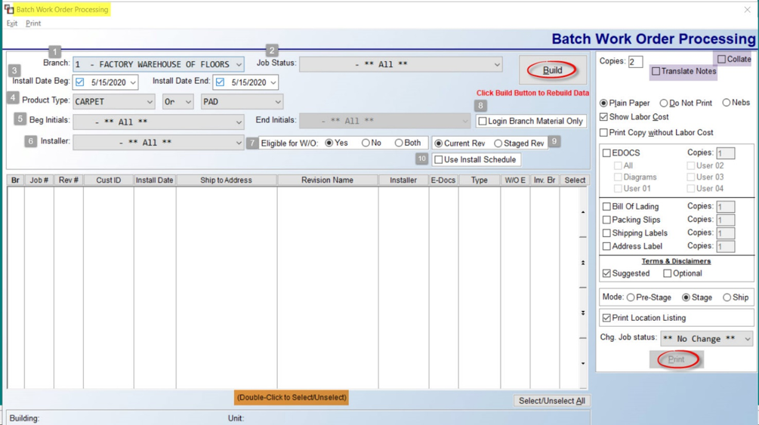The width and height of the screenshot is (759, 425).
Task: Click the scroll-to-bottom arrow beside grid
Action: [583, 363]
